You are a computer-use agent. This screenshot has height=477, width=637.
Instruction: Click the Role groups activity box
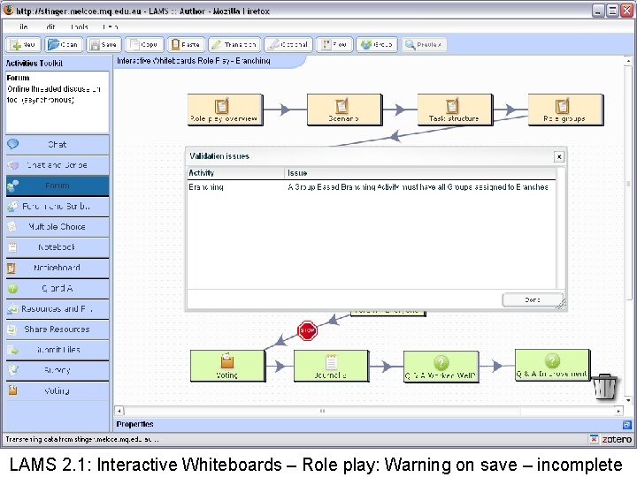[565, 110]
